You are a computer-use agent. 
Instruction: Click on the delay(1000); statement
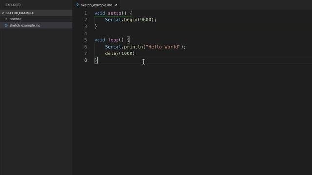121,53
